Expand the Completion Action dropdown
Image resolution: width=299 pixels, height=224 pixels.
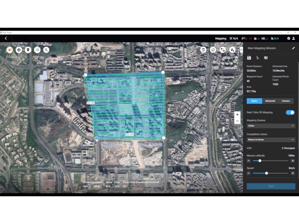click(271, 140)
